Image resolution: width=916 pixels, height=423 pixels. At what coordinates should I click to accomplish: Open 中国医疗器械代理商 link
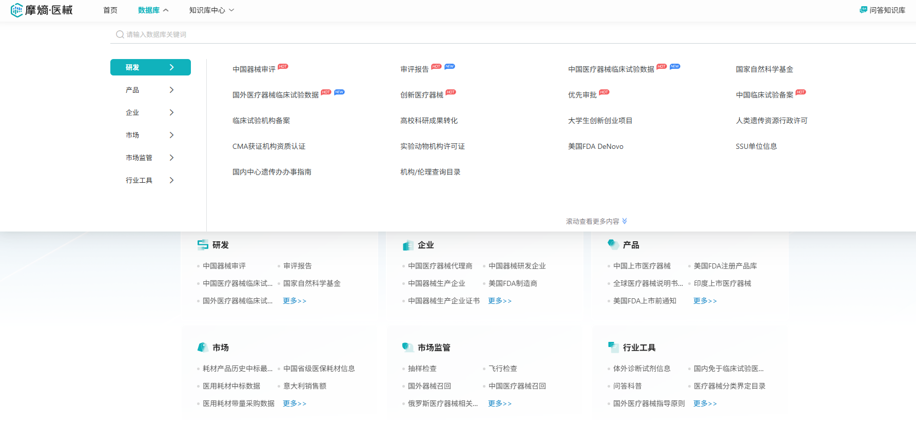440,266
